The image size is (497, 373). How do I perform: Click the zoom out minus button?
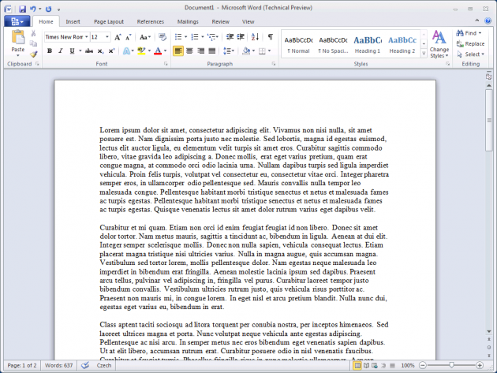(423, 365)
